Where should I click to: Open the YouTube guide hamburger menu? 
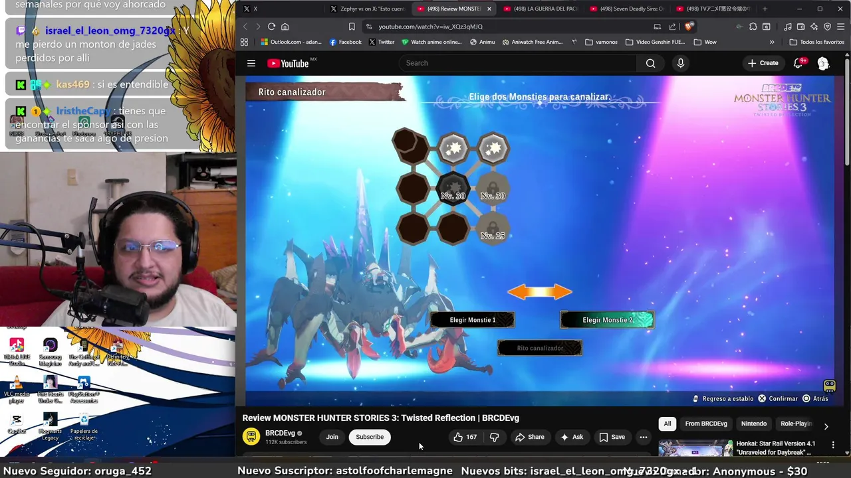point(251,63)
